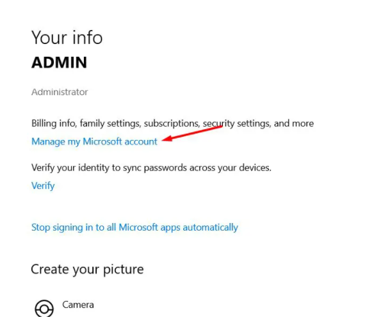Click the Your info page heading
The width and height of the screenshot is (374, 322).
[x=67, y=38]
